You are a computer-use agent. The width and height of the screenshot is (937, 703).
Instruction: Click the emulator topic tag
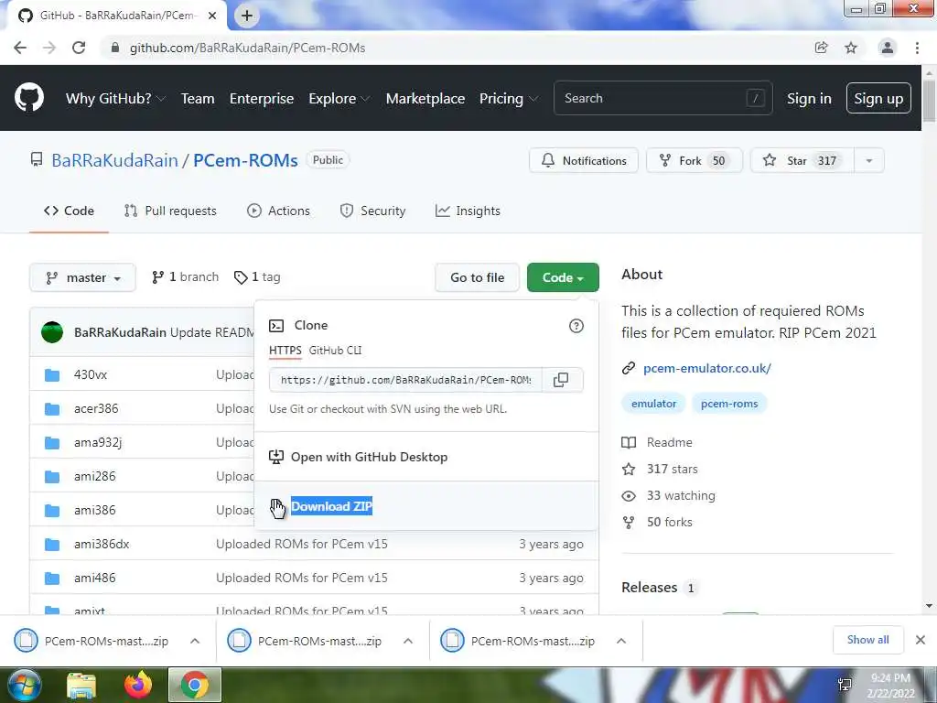click(x=653, y=404)
